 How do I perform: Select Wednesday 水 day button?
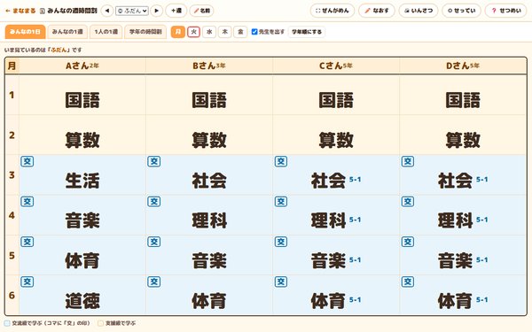pos(209,32)
